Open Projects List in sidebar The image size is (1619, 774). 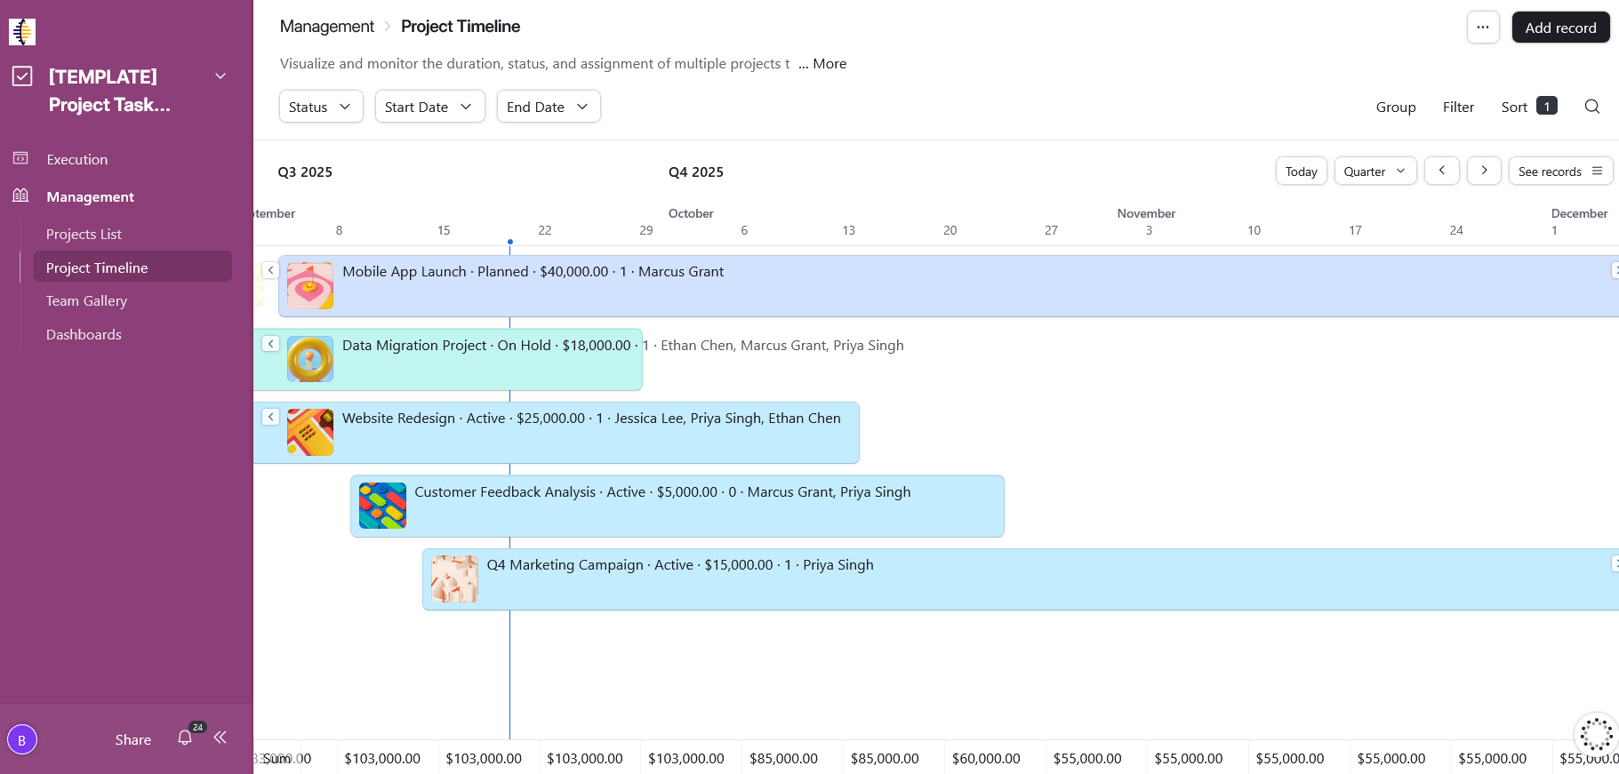pyautogui.click(x=84, y=235)
